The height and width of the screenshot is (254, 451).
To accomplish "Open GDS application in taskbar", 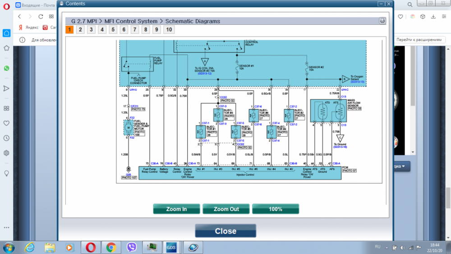I will [171, 247].
